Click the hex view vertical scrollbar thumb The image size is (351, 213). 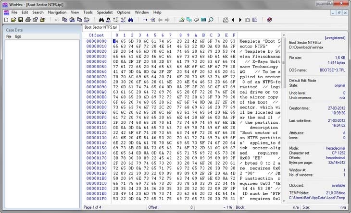(284, 63)
